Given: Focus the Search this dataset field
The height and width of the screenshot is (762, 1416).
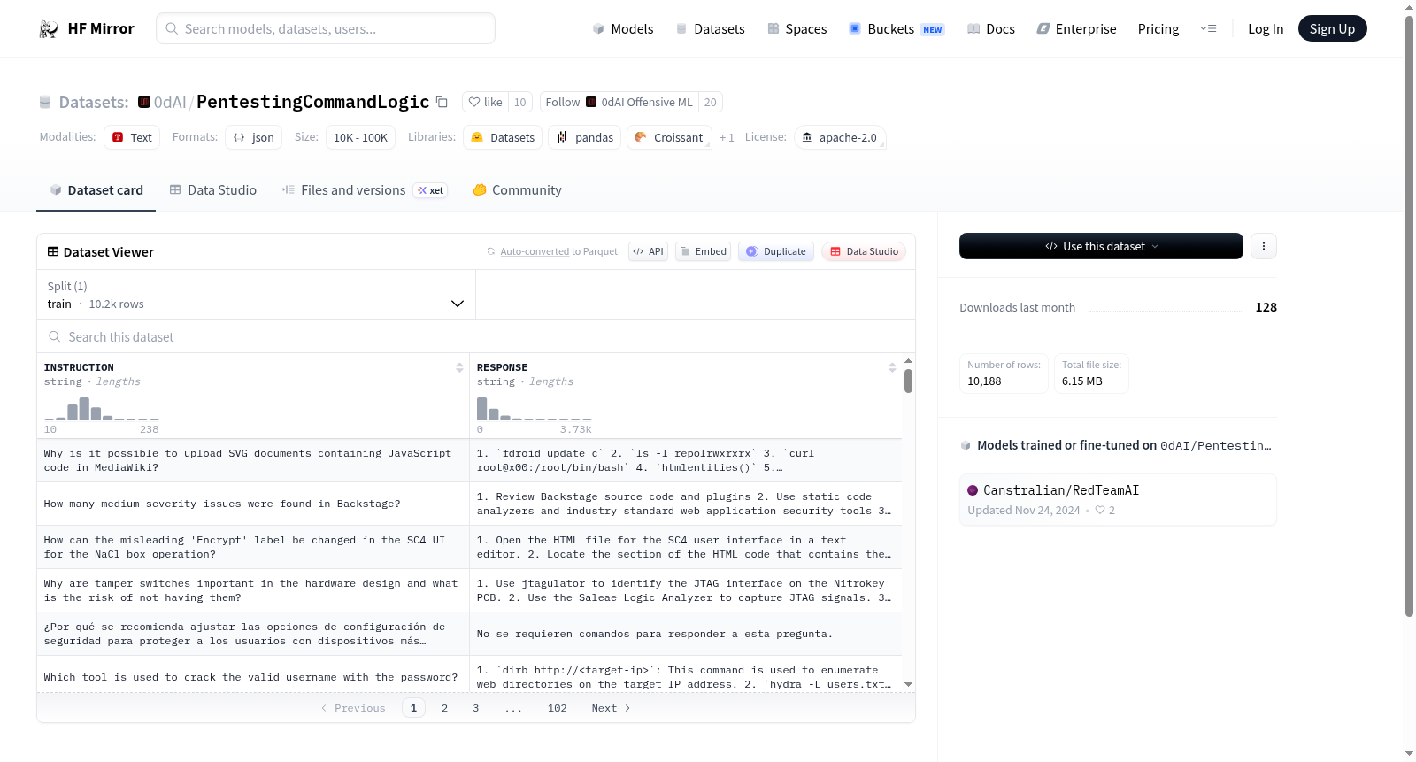Looking at the screenshot, I should coord(476,336).
